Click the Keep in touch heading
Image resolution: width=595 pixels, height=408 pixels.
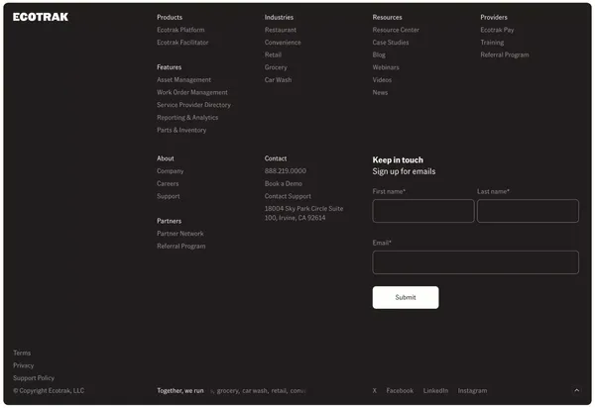[x=398, y=159]
